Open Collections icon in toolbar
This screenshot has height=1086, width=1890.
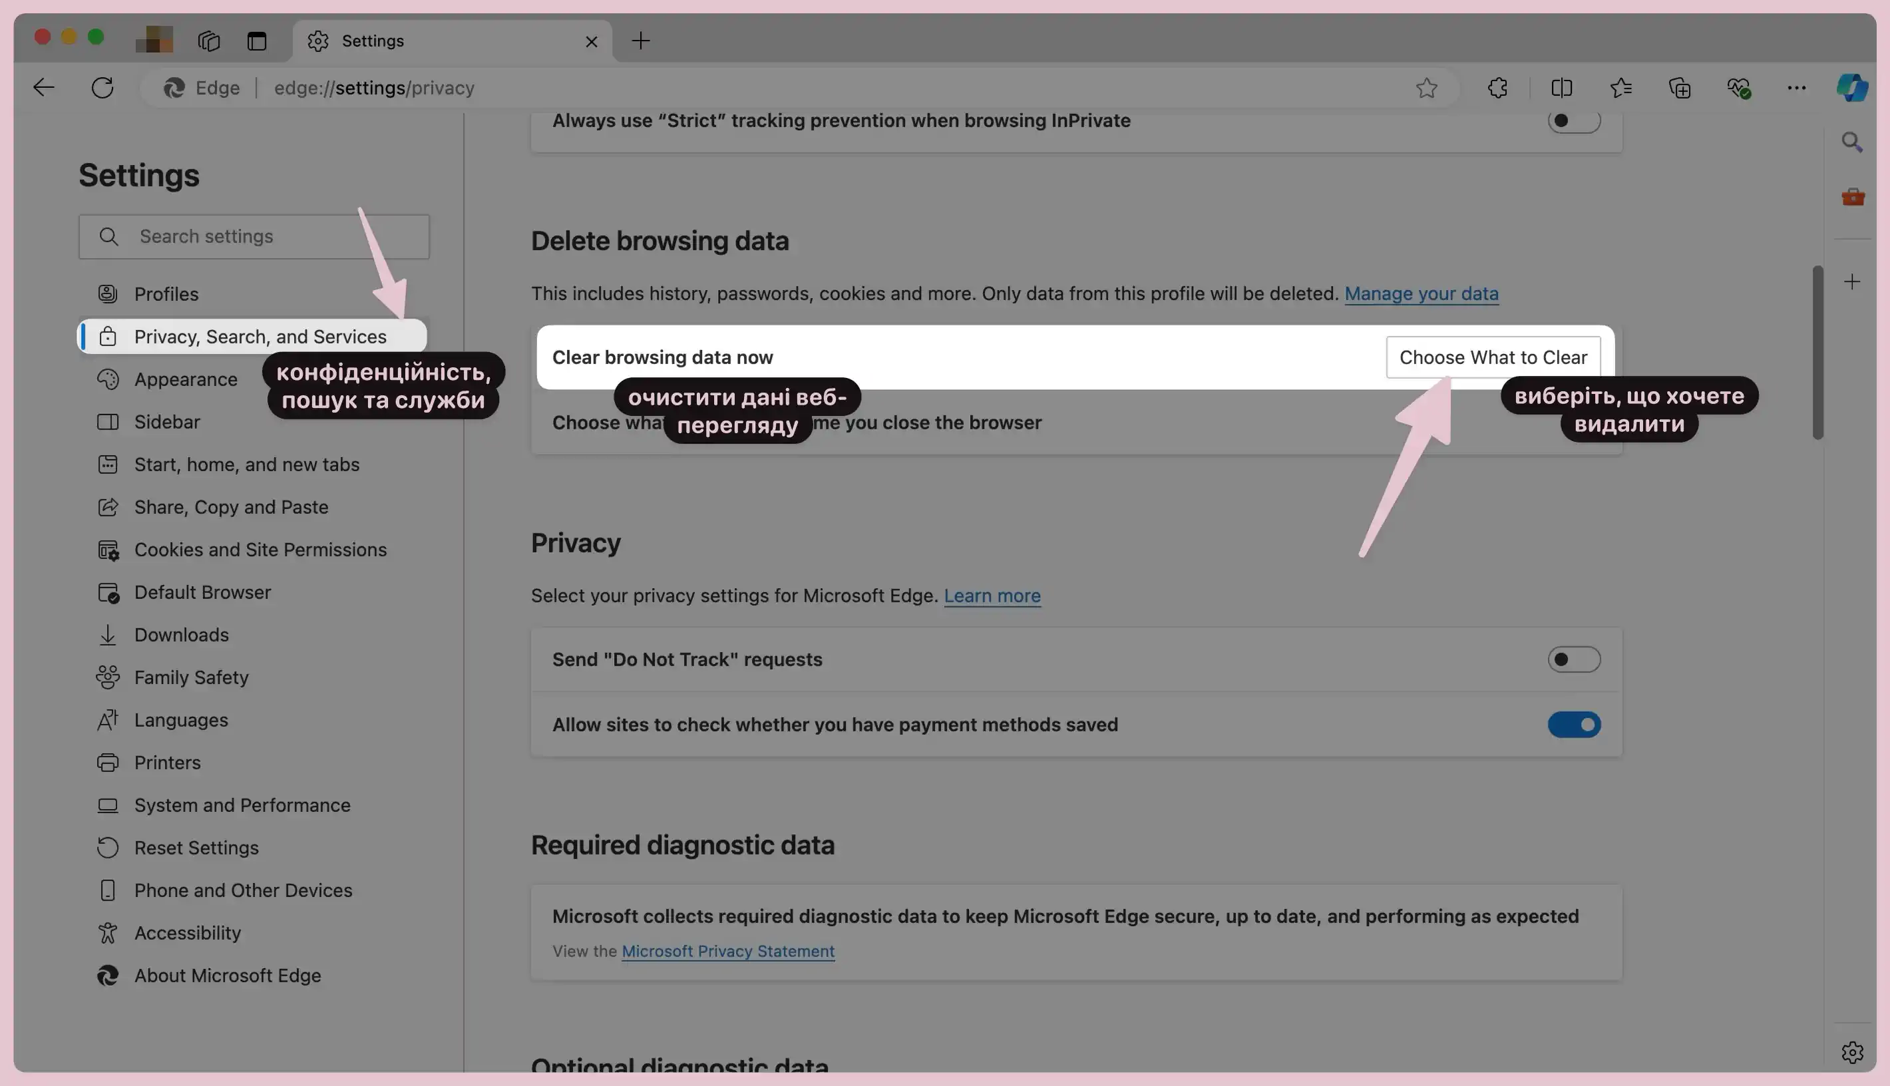tap(1680, 87)
